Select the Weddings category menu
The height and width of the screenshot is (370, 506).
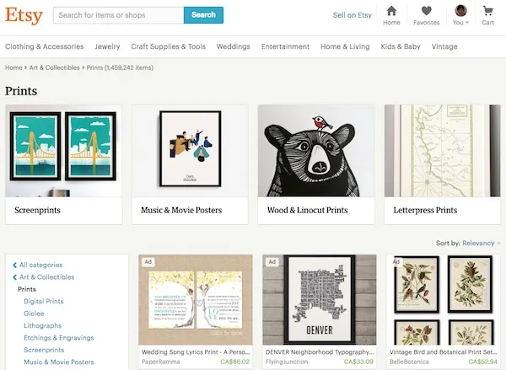233,46
